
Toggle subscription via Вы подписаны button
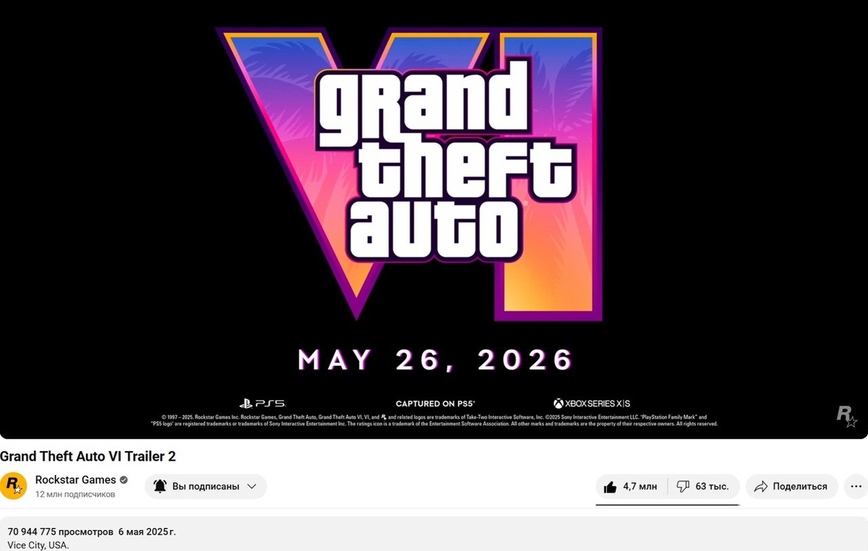click(x=206, y=487)
